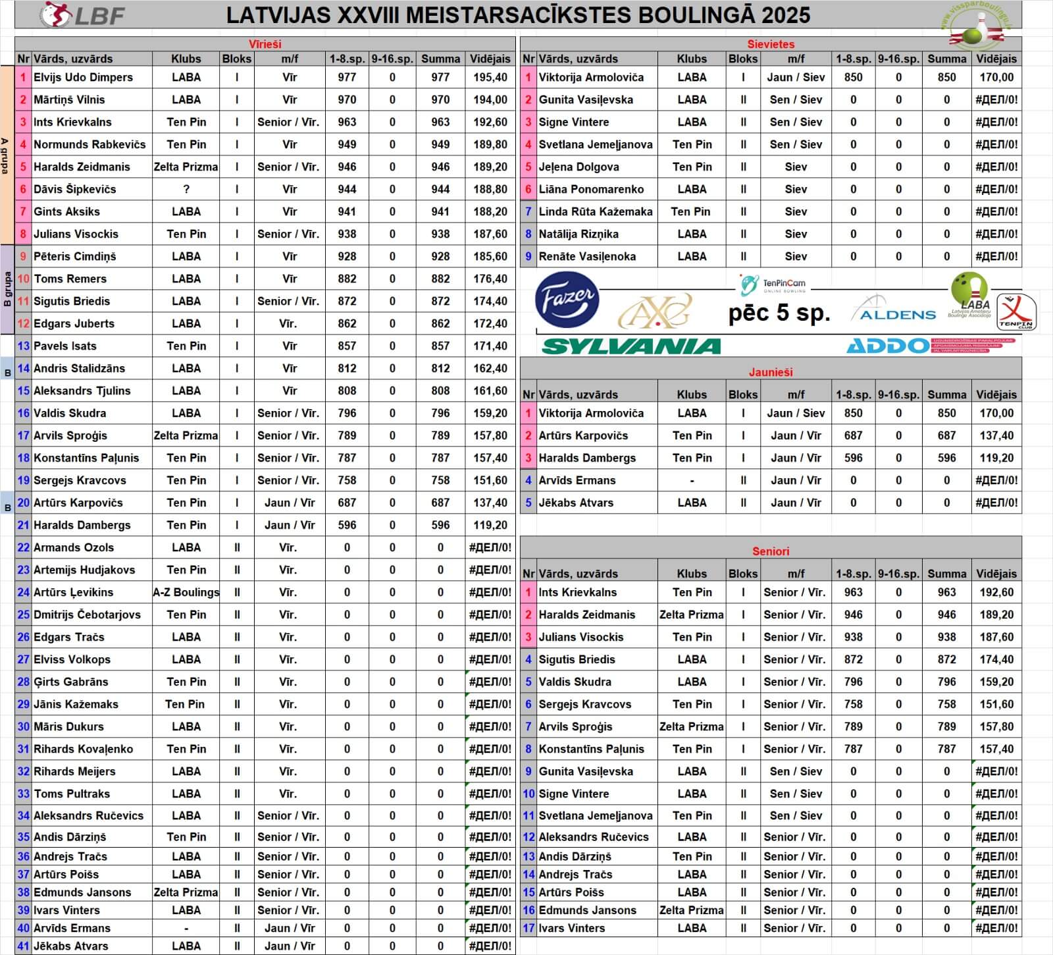The width and height of the screenshot is (1053, 955).
Task: Select Sergejs Kravcovs in the Seniori table
Action: coord(596,704)
